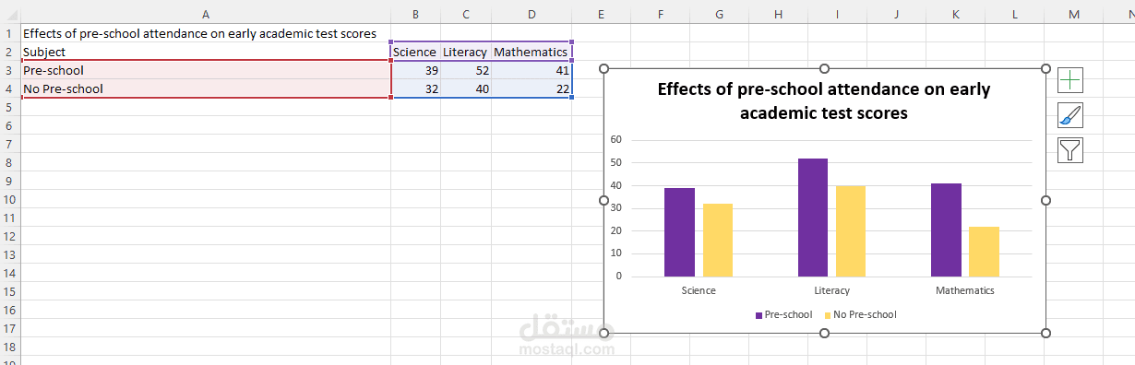Click the chart title text

(x=823, y=101)
